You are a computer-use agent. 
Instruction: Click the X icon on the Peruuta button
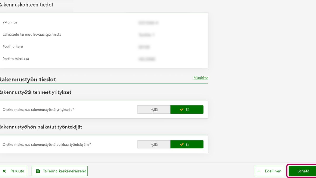click(4, 171)
